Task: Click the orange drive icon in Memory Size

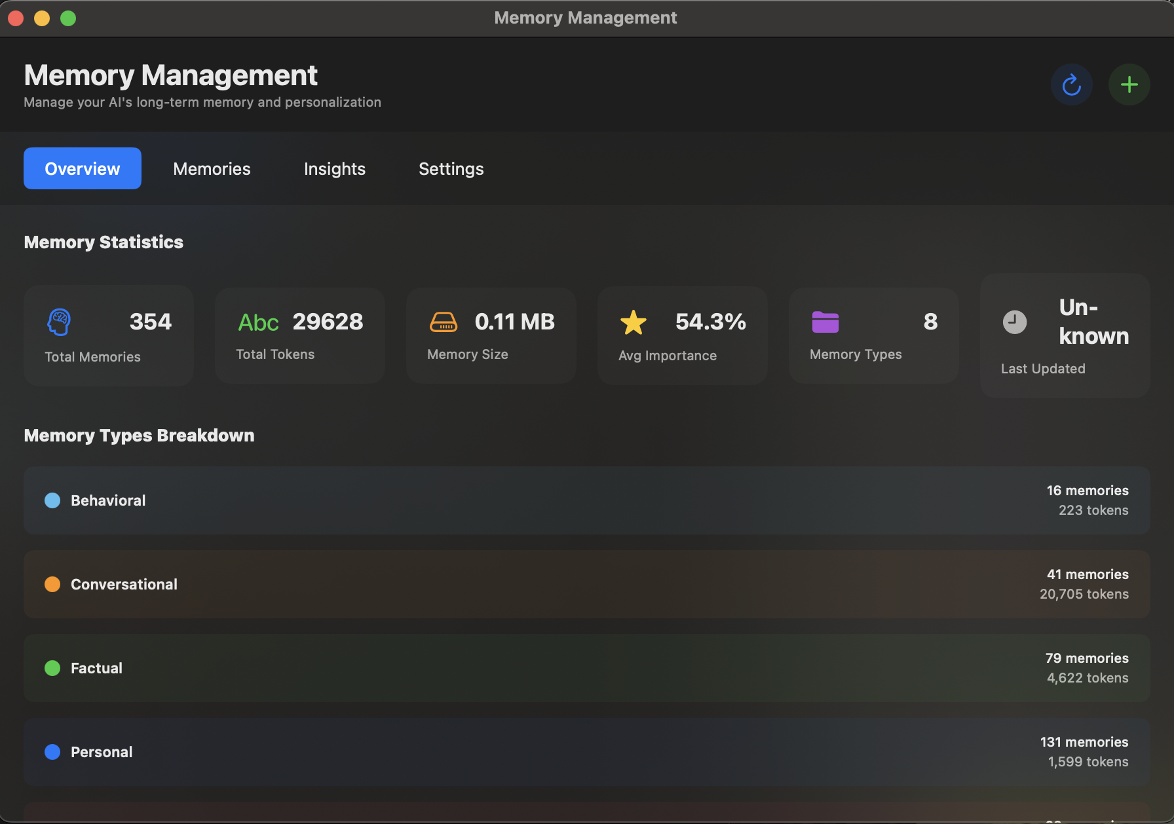Action: pyautogui.click(x=444, y=322)
